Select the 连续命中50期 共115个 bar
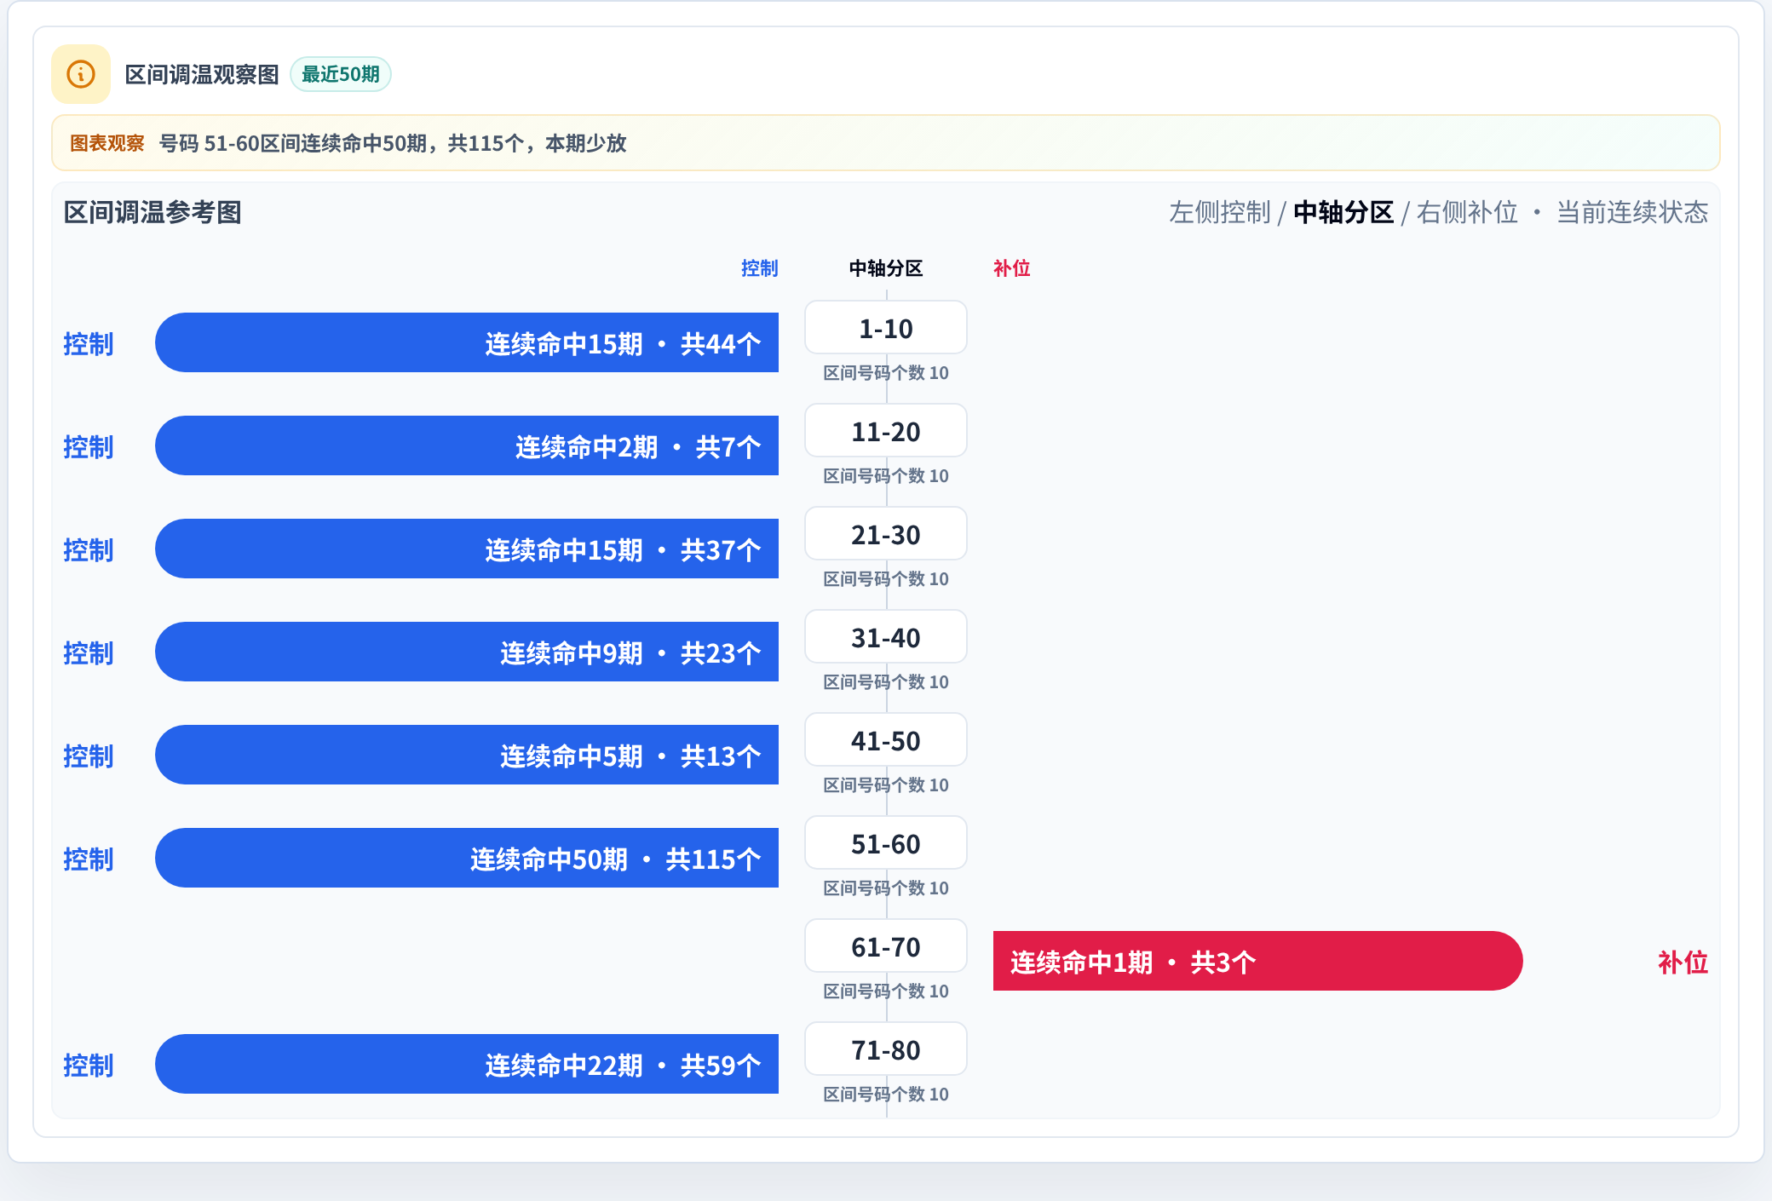This screenshot has width=1772, height=1201. 467,858
